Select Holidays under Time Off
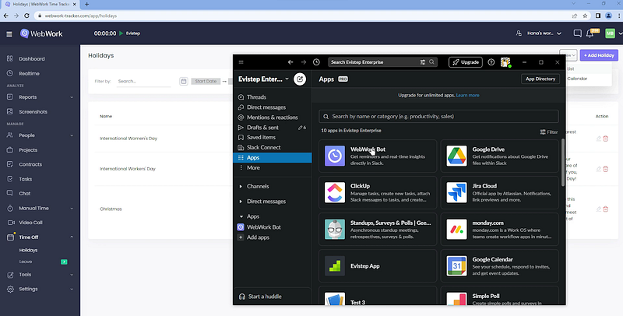Screen dimensions: 623x316 tap(28, 250)
